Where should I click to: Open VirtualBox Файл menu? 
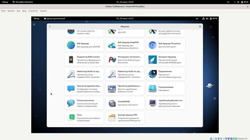[4, 11]
